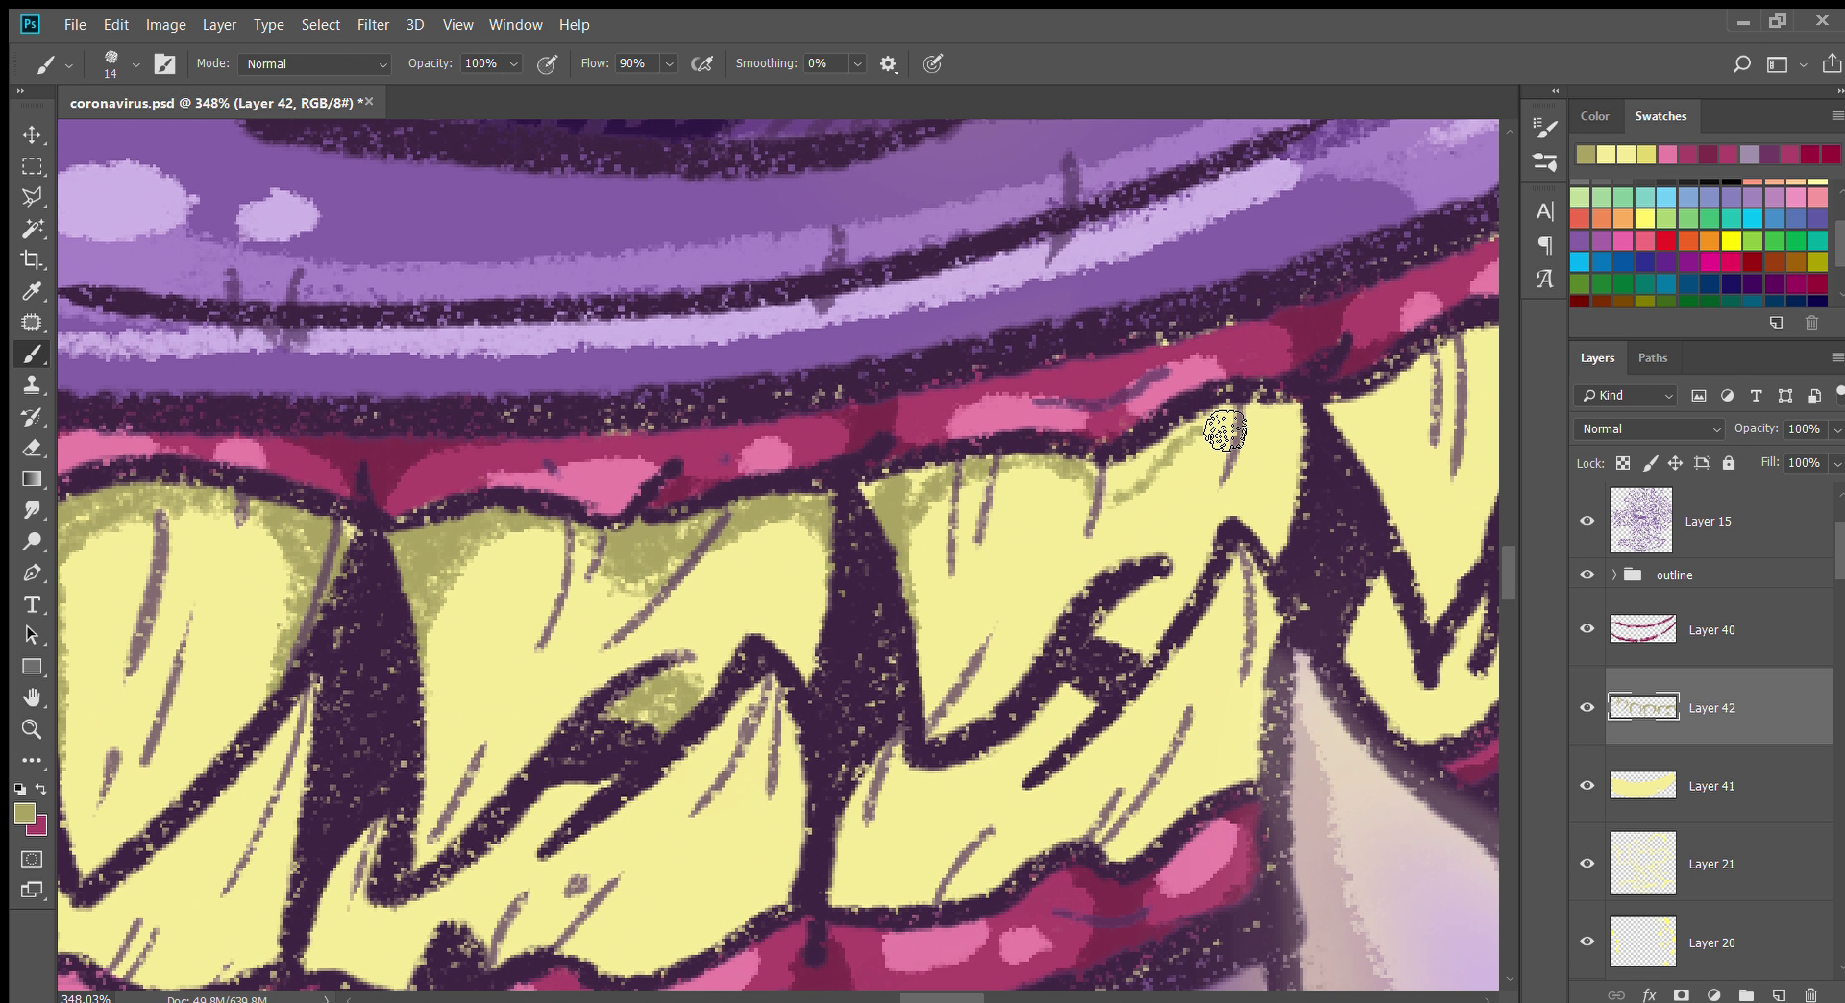This screenshot has width=1845, height=1003.
Task: Select the Zoom tool
Action: coord(32,729)
